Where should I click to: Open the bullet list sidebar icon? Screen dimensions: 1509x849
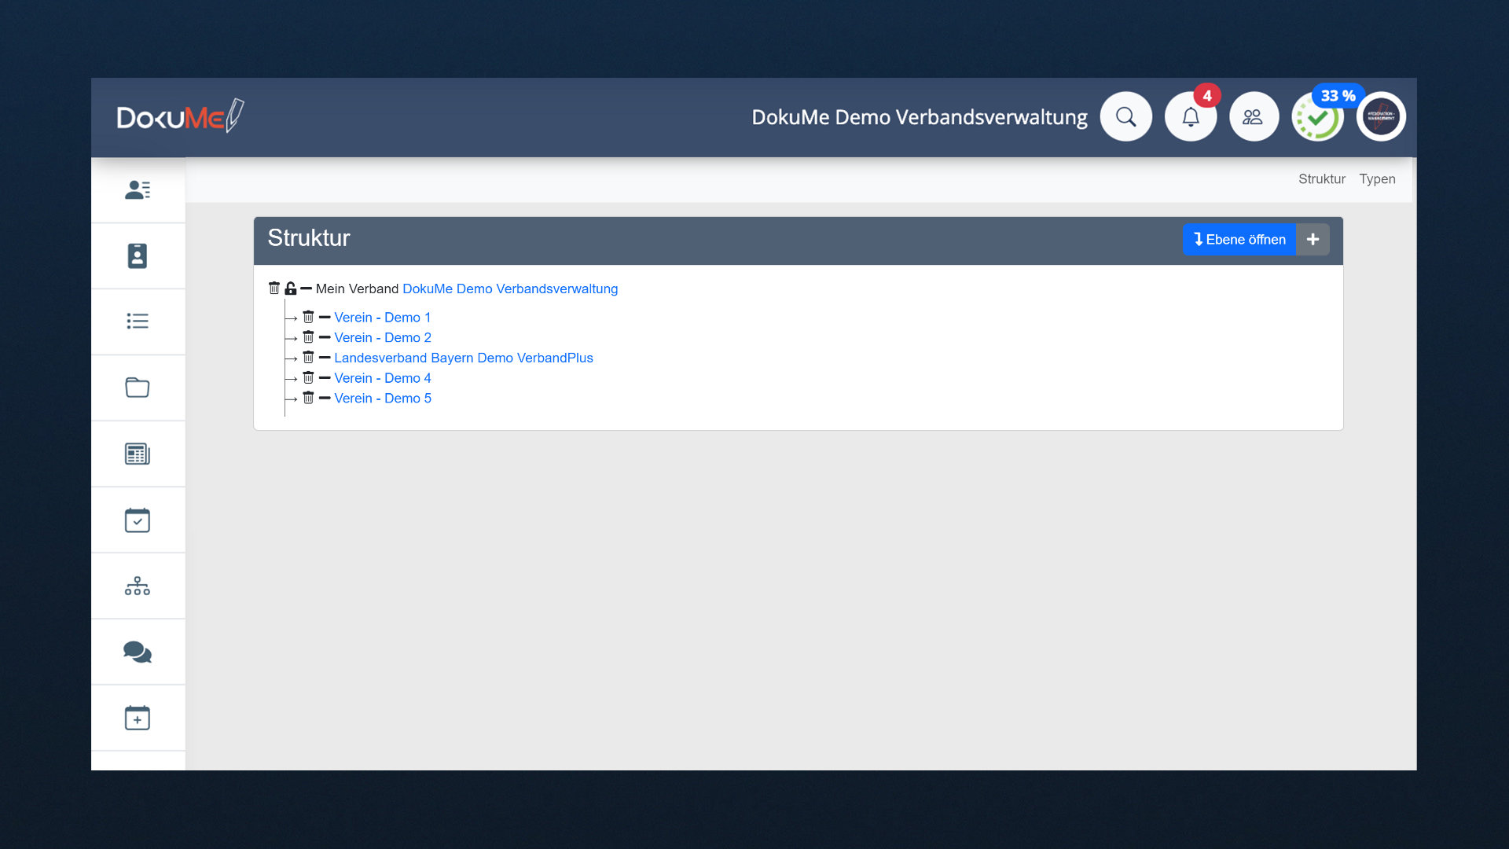point(138,321)
